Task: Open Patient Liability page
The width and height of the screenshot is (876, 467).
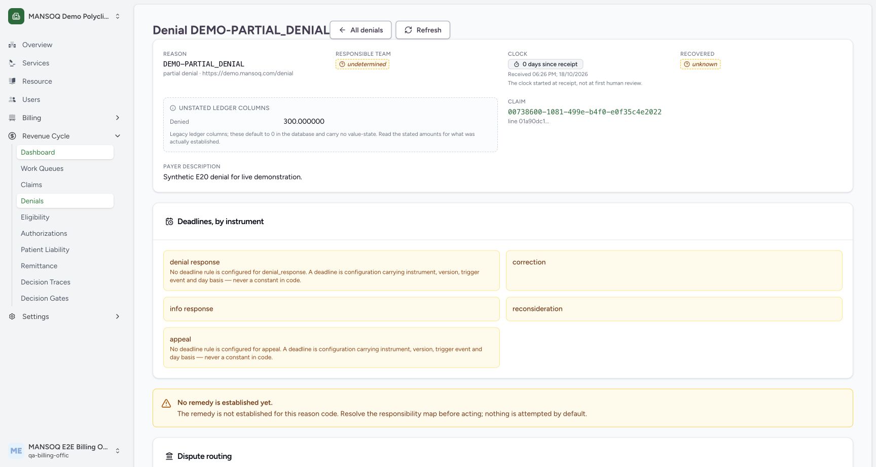Action: coord(65,249)
